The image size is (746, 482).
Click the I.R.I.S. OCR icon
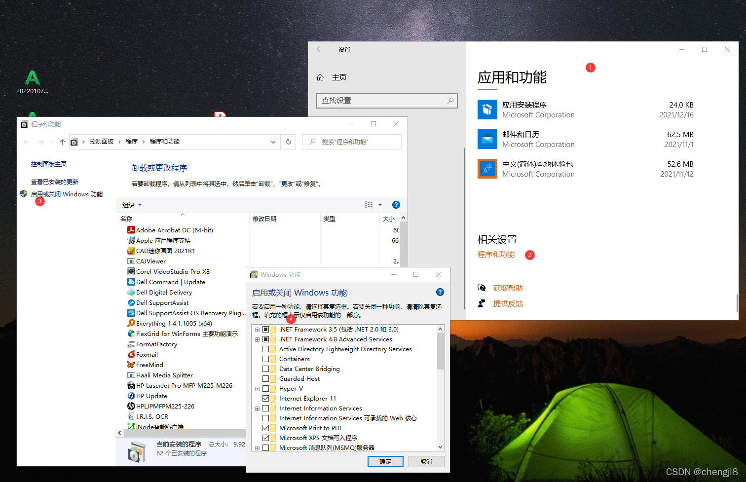point(131,416)
